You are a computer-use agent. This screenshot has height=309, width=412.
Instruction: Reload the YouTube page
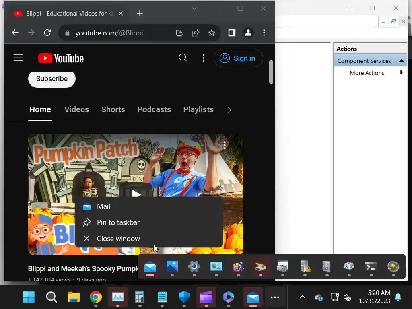(x=47, y=33)
